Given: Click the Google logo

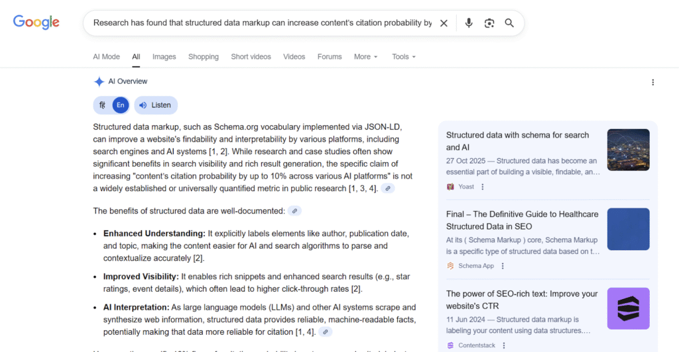Looking at the screenshot, I should pyautogui.click(x=36, y=22).
